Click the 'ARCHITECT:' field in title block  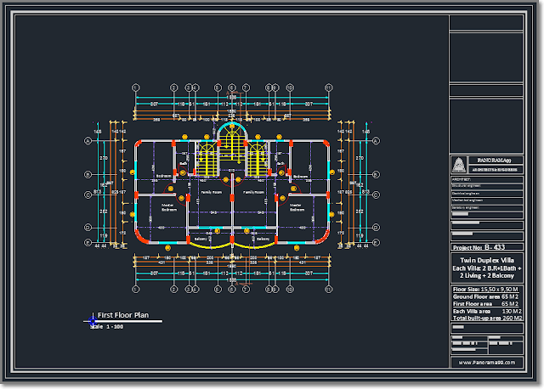487,179
